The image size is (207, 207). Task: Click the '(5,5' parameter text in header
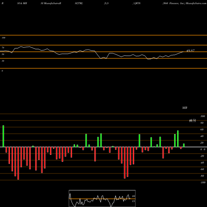pos(106,3)
